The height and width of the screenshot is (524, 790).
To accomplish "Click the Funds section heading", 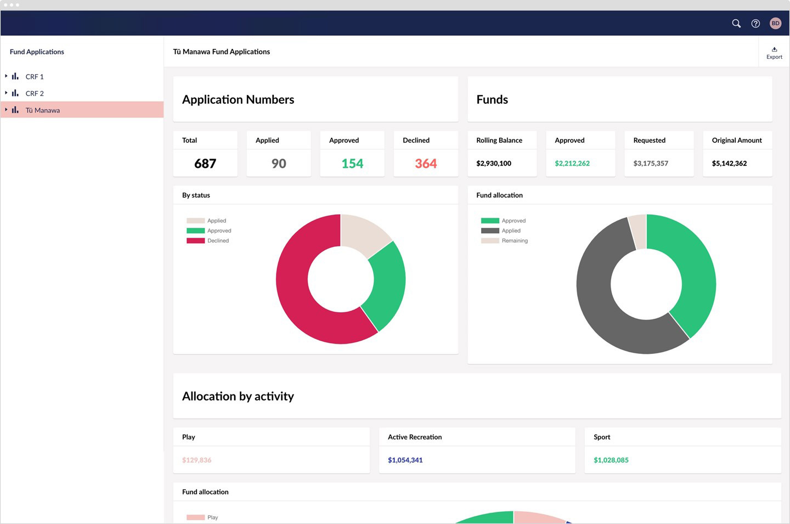I will tap(492, 99).
